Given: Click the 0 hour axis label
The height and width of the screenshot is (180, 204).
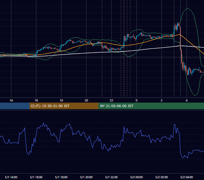Looking at the screenshot, I should tap(136, 100).
